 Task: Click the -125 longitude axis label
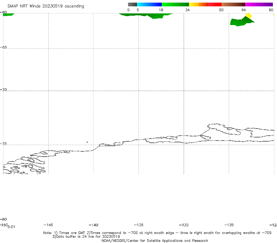pos(229,225)
